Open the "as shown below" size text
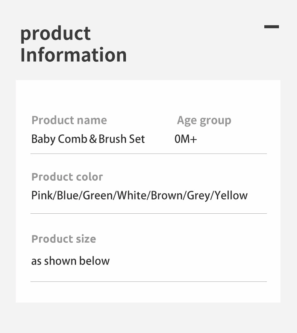Viewport: 297px width, 333px height. click(x=70, y=261)
